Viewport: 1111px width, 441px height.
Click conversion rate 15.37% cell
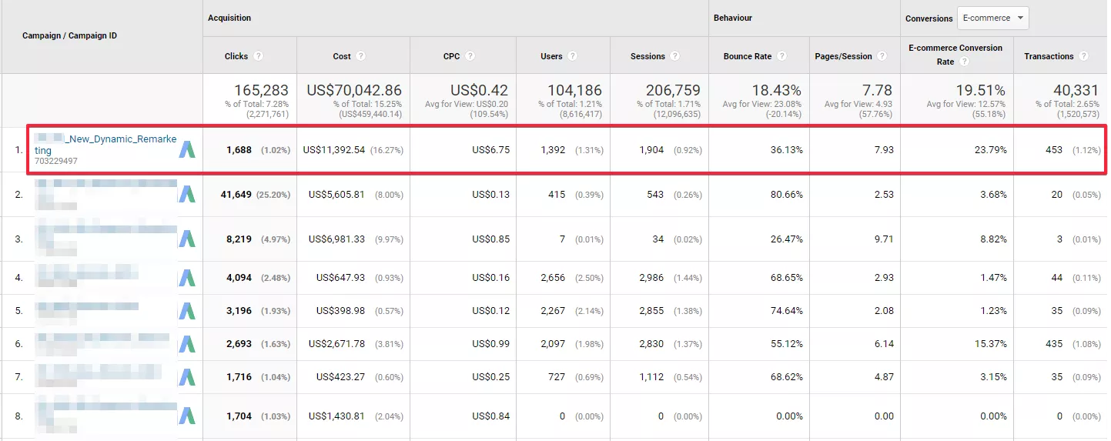989,344
